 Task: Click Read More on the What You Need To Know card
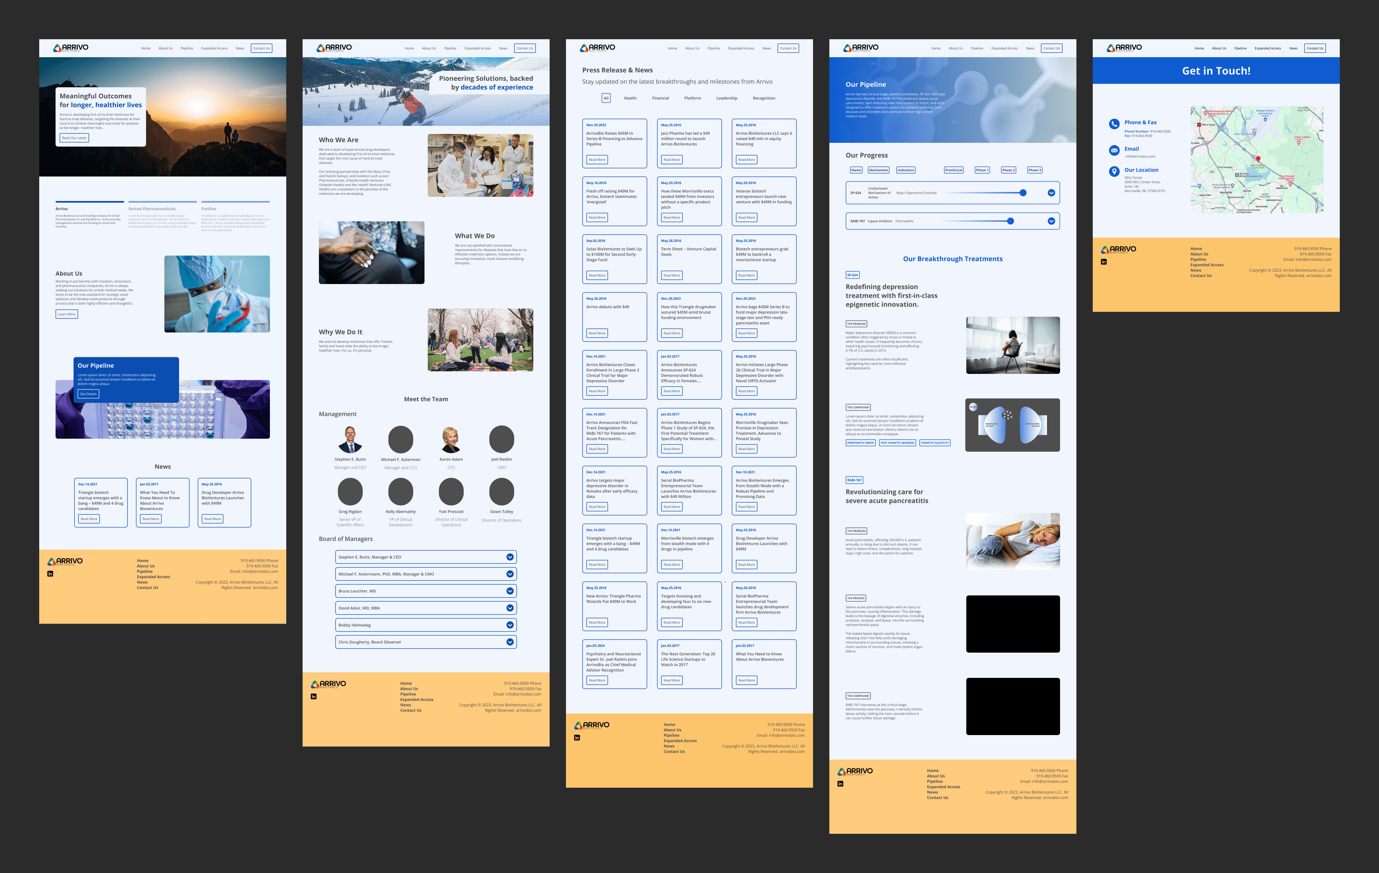(x=151, y=519)
